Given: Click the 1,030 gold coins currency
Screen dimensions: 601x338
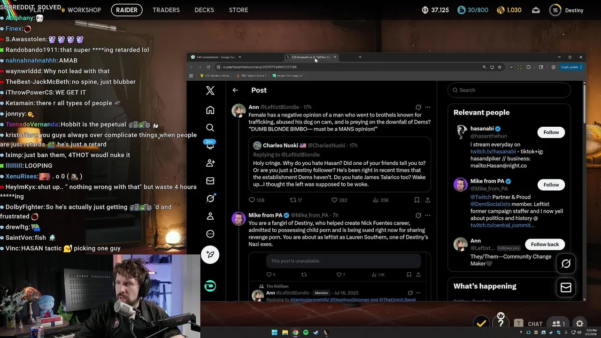Looking at the screenshot, I should click(509, 10).
